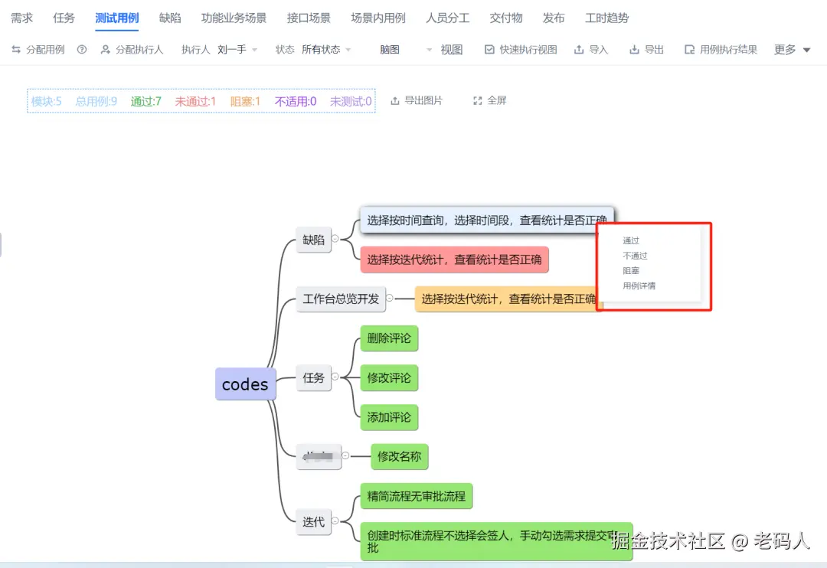The width and height of the screenshot is (827, 568).
Task: Click the 全屏 fullscreen icon
Action: tap(478, 100)
